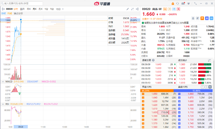Toggle the 满占坐标 coordinate option
Screen dimensions: 215x129
pyautogui.click(x=18, y=13)
